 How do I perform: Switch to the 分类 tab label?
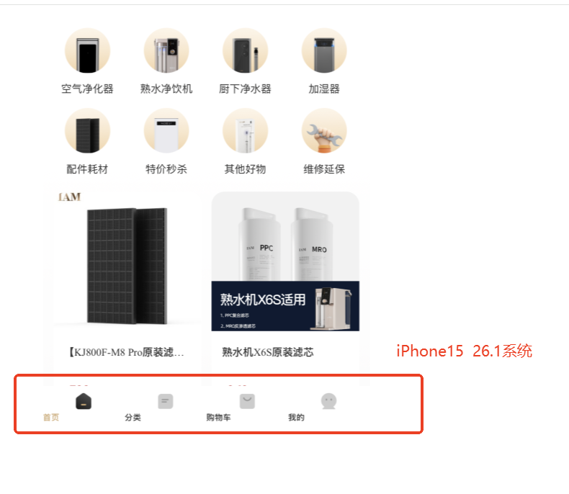tap(133, 418)
